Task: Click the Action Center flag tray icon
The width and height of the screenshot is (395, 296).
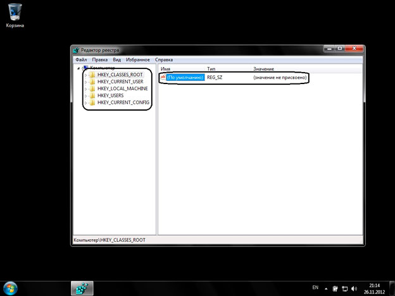Action: (335, 288)
